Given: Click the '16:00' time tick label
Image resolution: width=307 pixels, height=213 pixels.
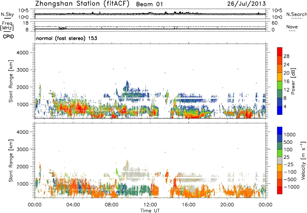Looking at the screenshot, I should pos(188,205).
